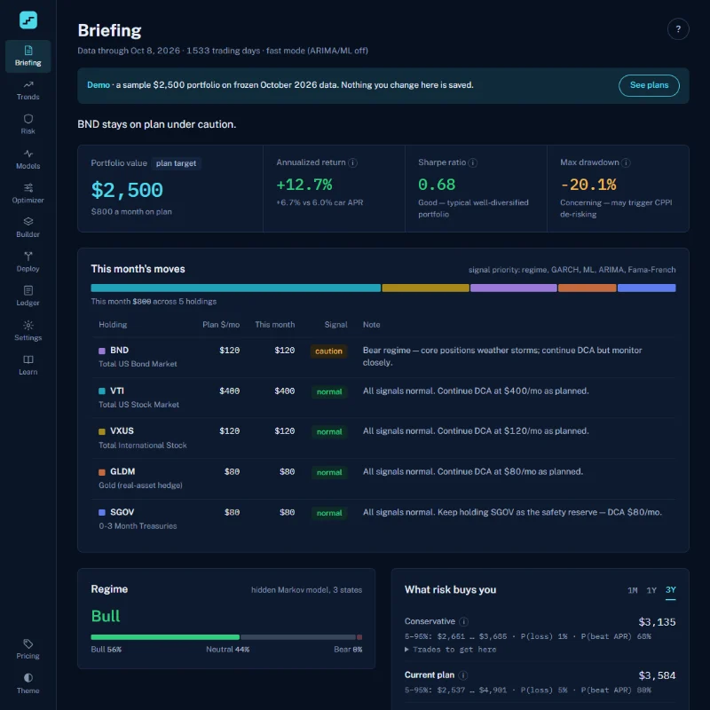
Task: Open the Pricing tag page
Action: (x=28, y=649)
